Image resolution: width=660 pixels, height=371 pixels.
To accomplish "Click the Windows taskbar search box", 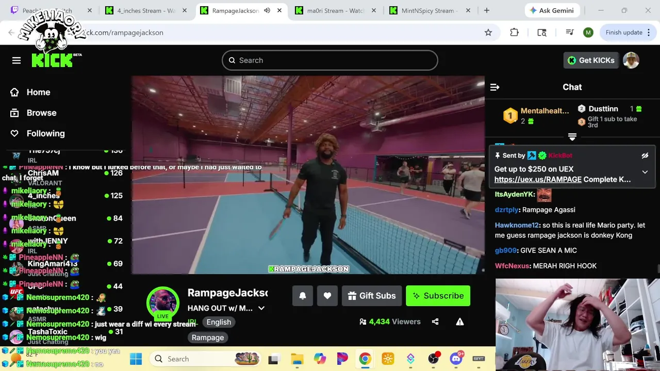I will [205, 359].
